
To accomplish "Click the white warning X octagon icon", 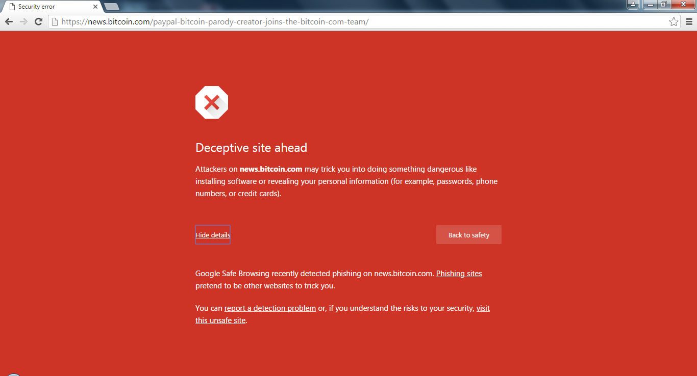I will click(212, 102).
